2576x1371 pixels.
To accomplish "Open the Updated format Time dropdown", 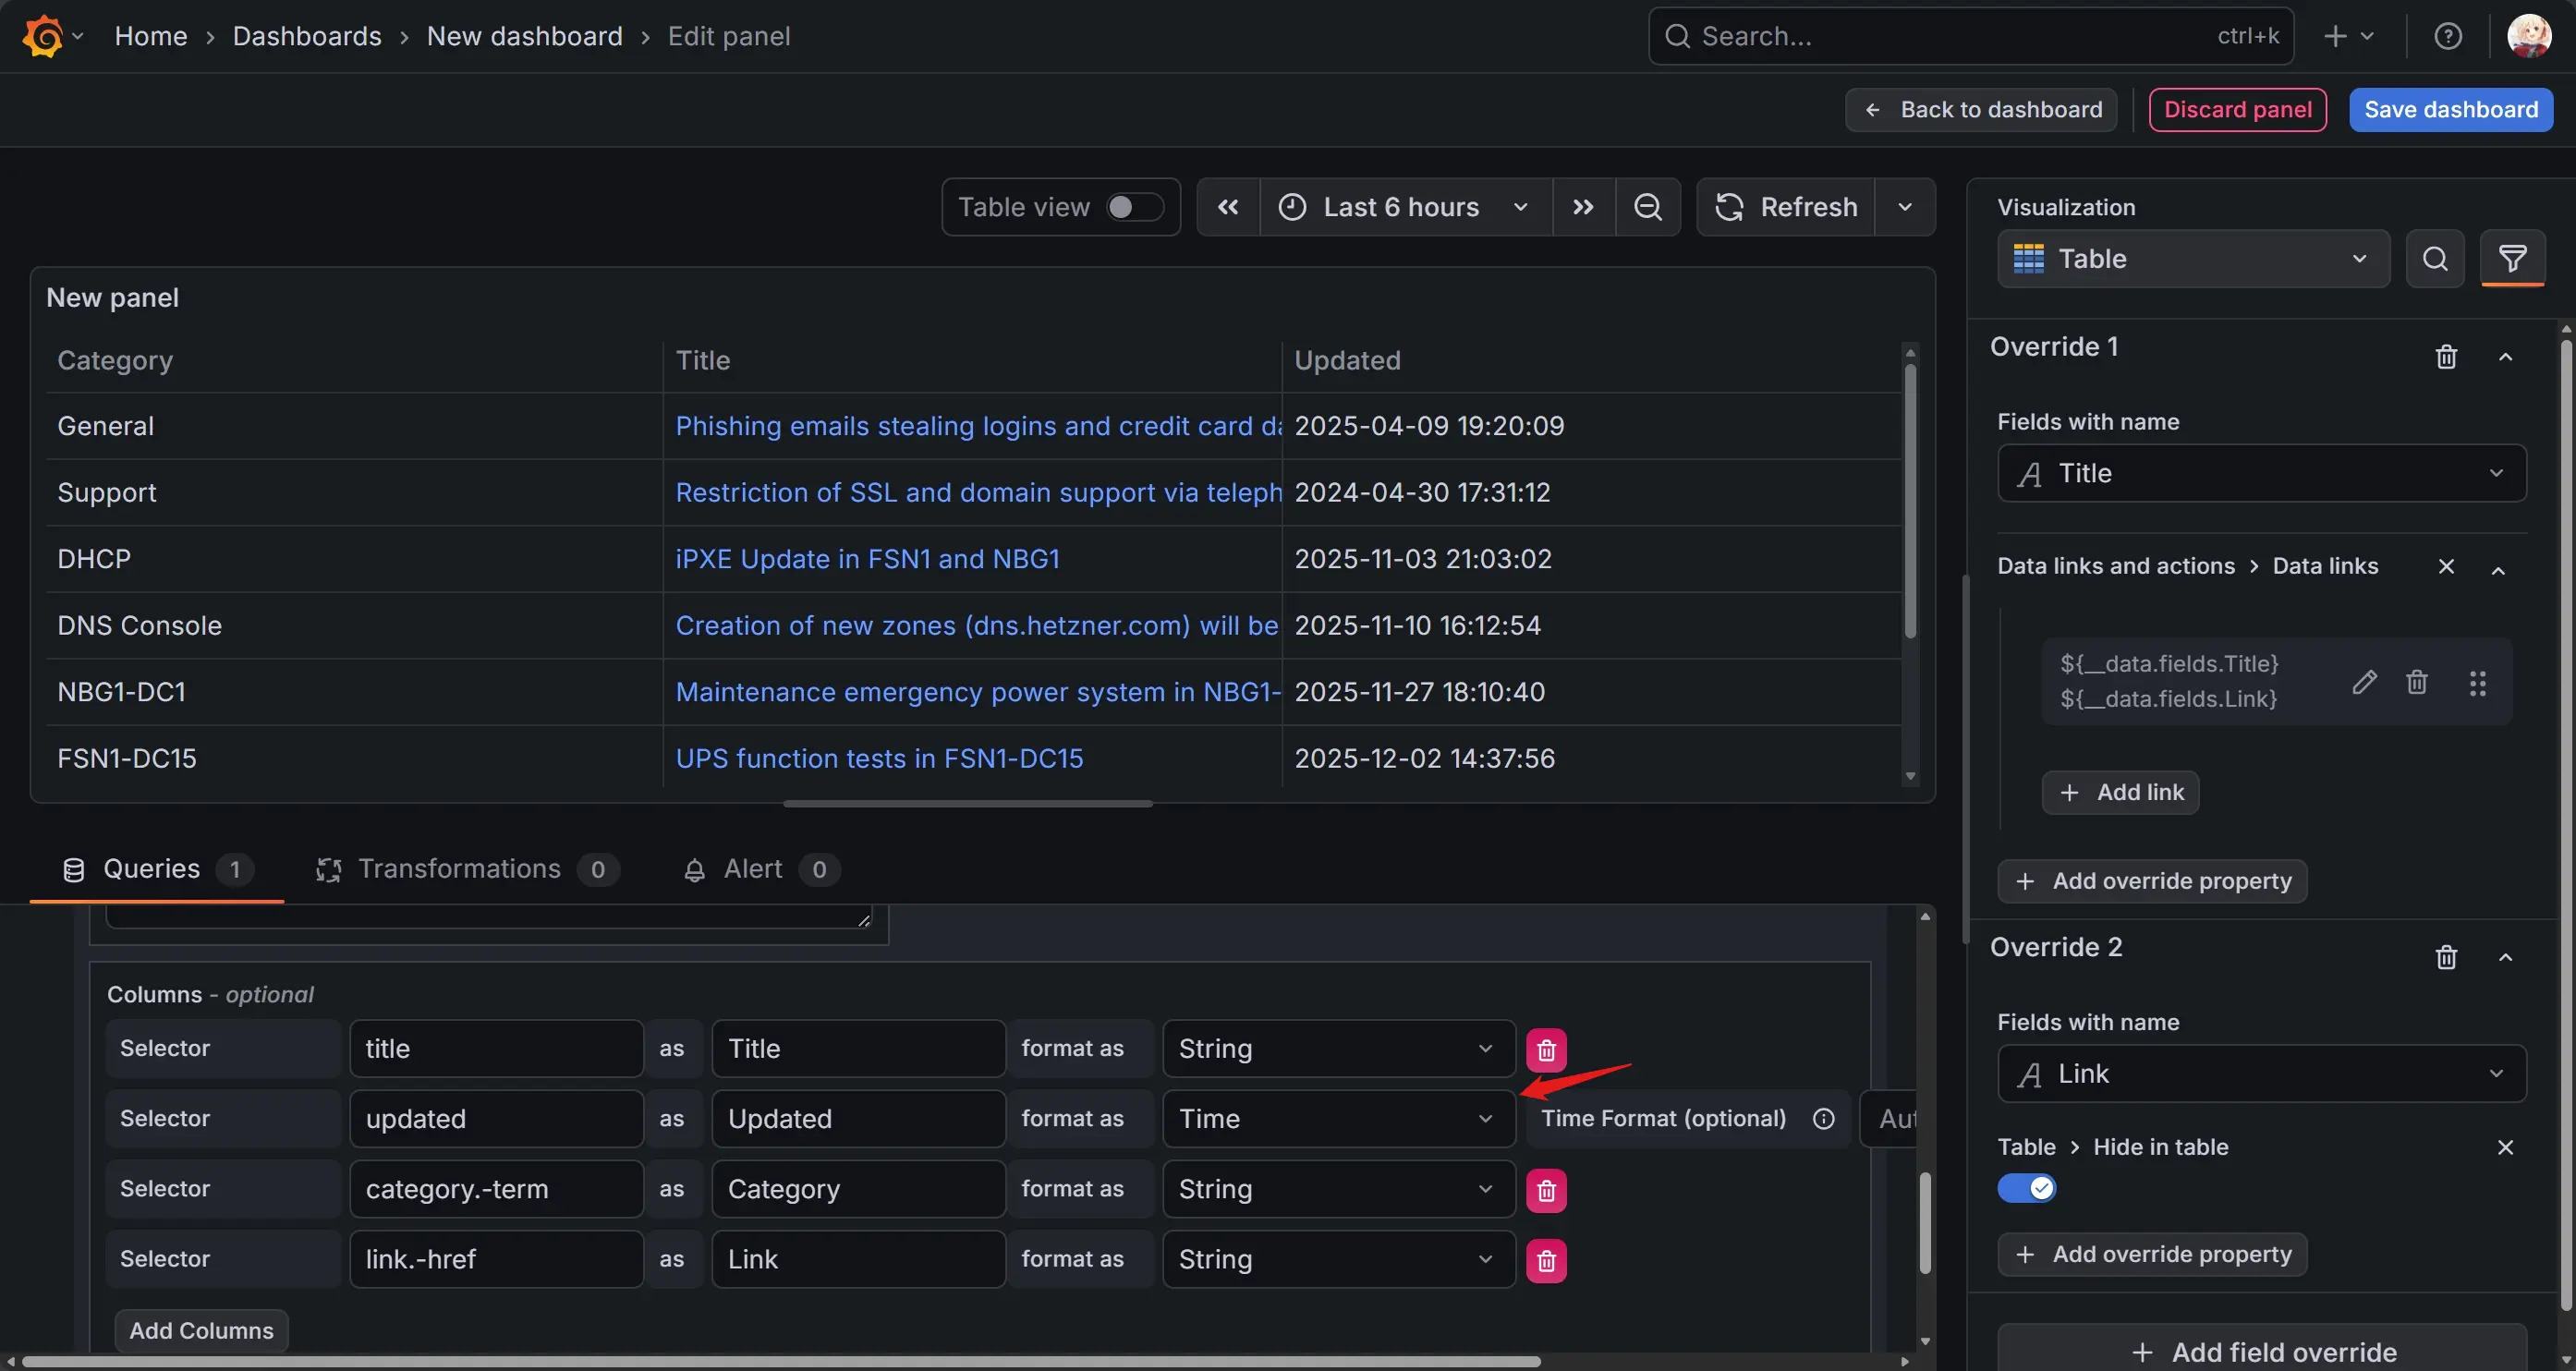I will (x=1337, y=1119).
